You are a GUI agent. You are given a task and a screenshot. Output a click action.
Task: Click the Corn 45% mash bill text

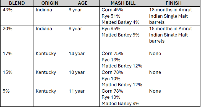[x=112, y=10]
